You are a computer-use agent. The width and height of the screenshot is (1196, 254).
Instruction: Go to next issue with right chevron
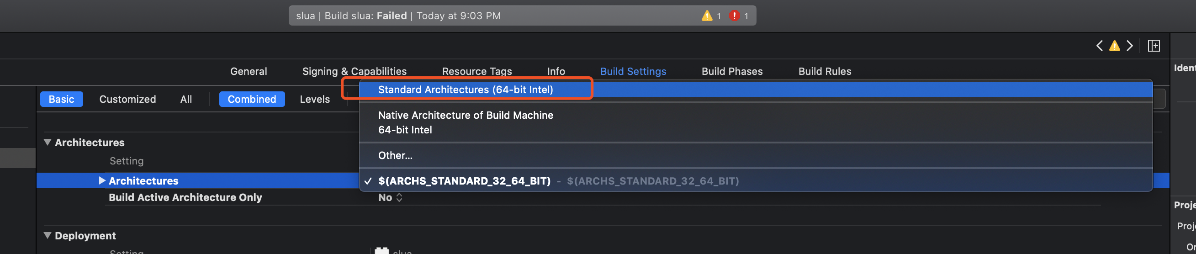click(x=1130, y=46)
